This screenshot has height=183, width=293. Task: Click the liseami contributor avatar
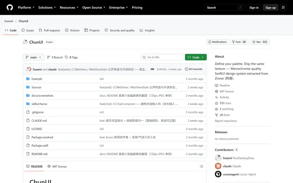(x=218, y=158)
